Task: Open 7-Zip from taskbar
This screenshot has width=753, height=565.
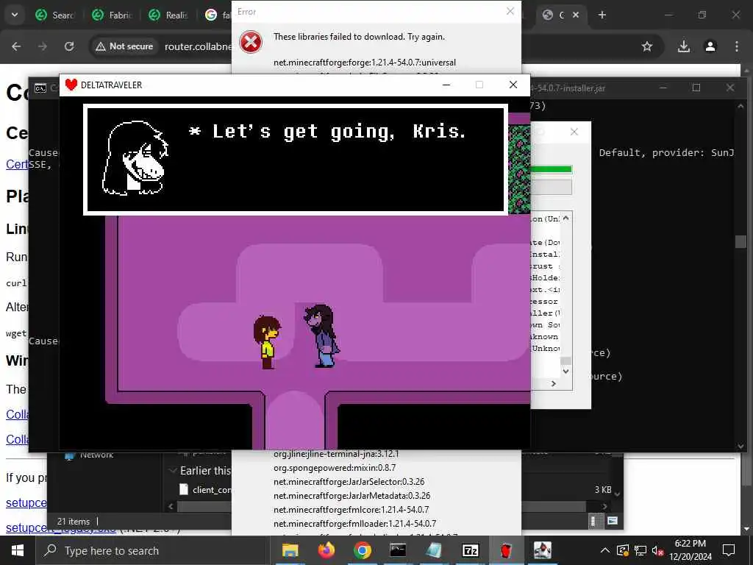Action: click(470, 550)
